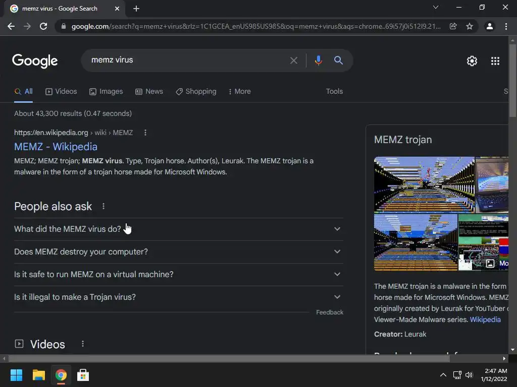Expand 'Is it safe to run MEMZ' question
The width and height of the screenshot is (517, 387).
(178, 275)
